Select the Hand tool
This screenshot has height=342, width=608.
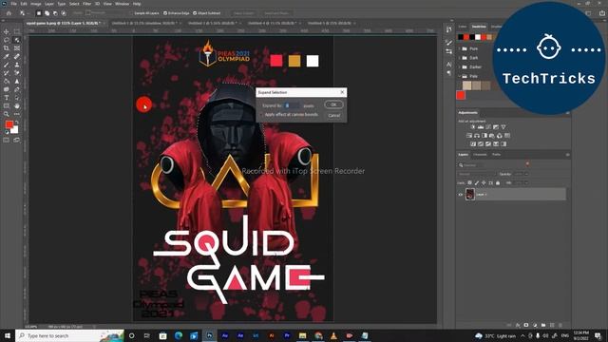(x=17, y=105)
